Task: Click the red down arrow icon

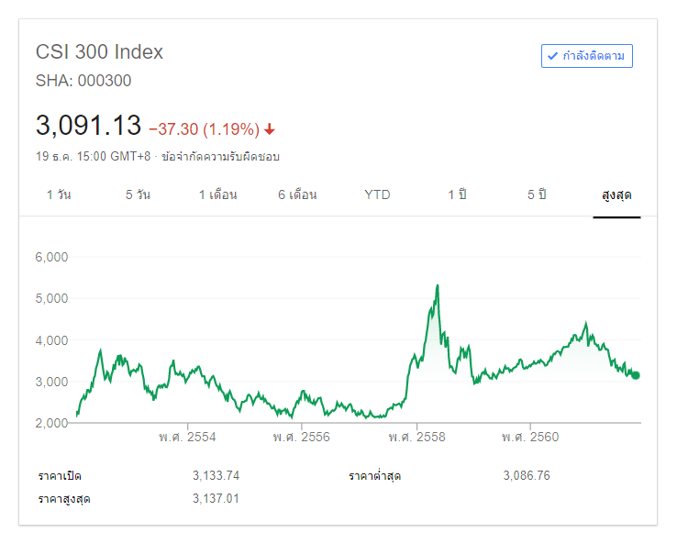Action: pos(270,129)
